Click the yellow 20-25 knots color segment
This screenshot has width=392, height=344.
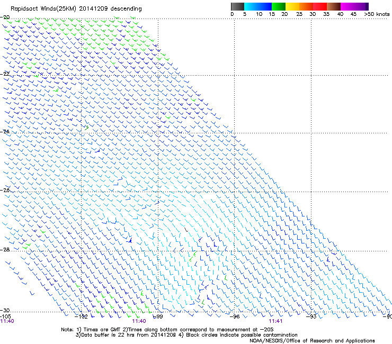tap(292, 6)
